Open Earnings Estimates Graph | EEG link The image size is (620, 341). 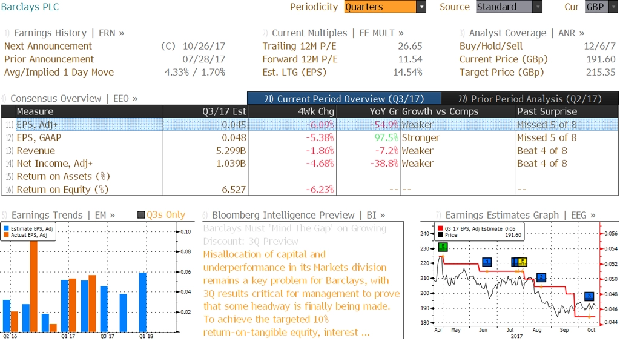pos(520,215)
